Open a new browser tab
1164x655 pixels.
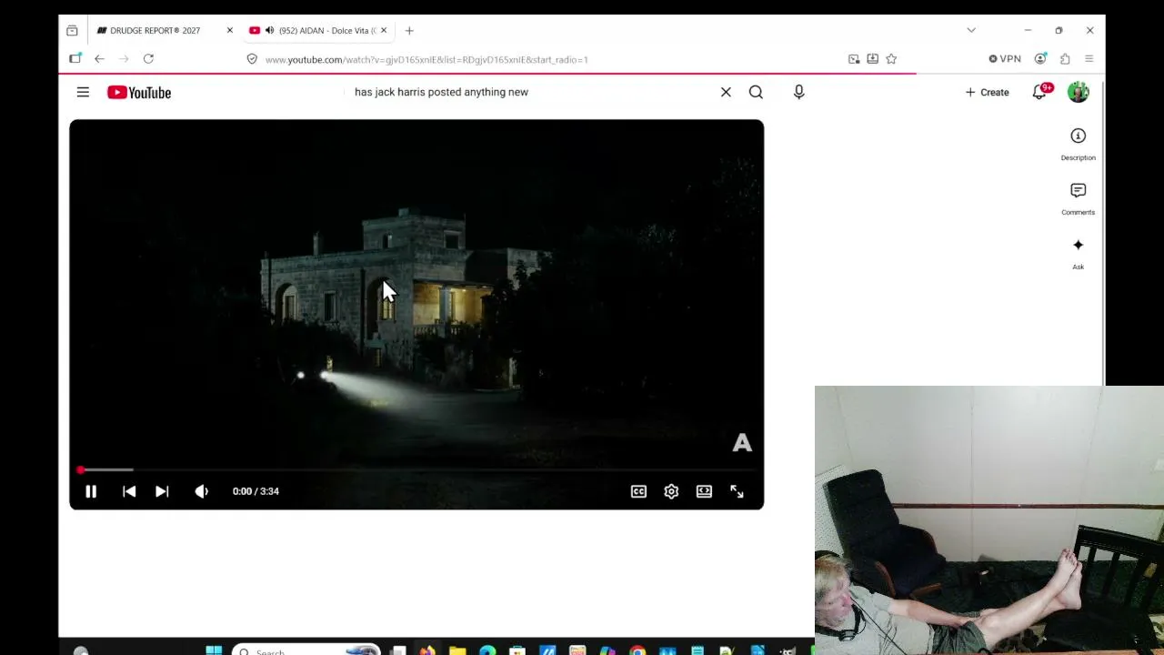point(409,30)
